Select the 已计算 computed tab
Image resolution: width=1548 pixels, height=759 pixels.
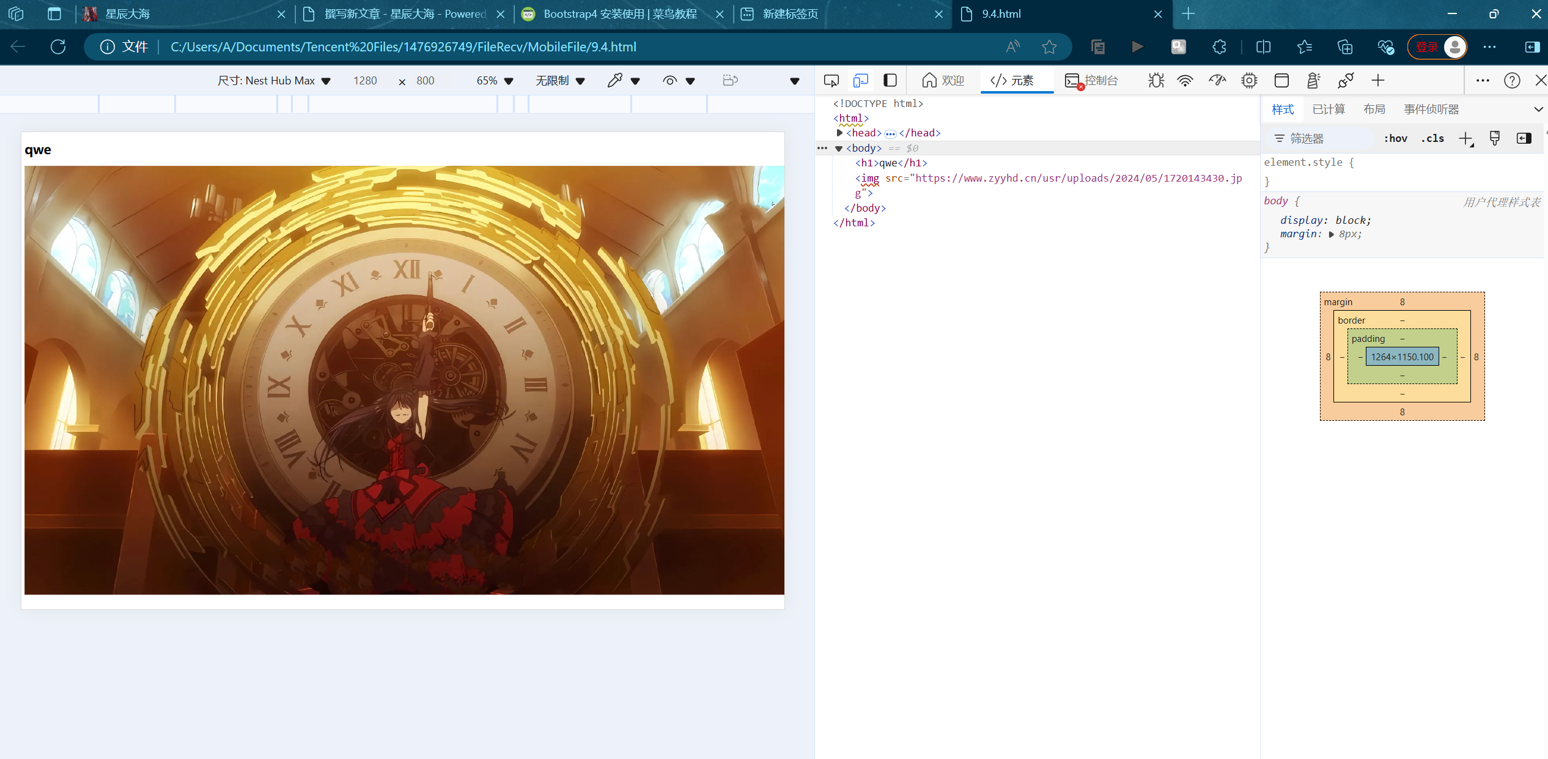click(1329, 109)
